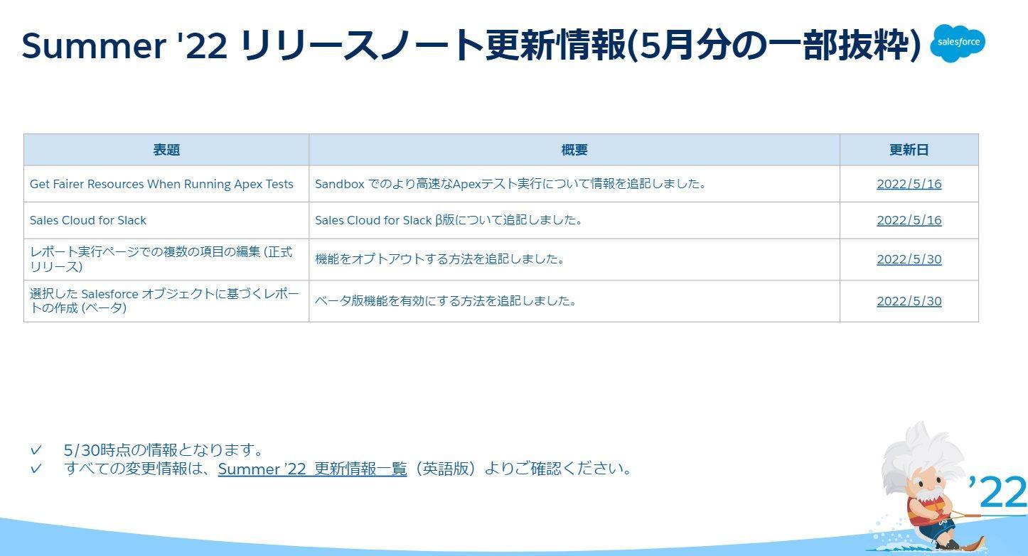
Task: Select Get Fairer Resources When Running Apex Tests cell
Action: pyautogui.click(x=166, y=184)
